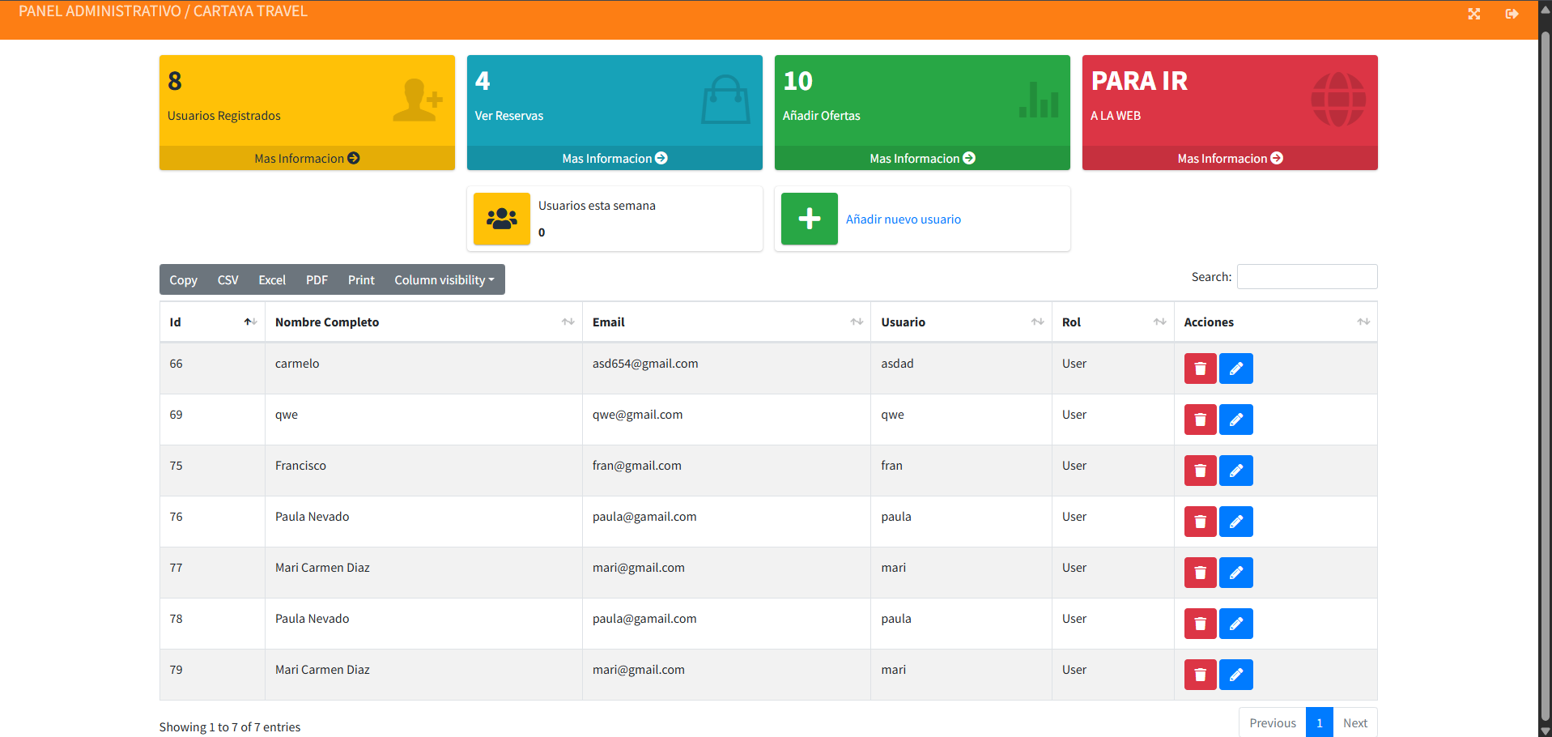This screenshot has height=737, width=1552.
Task: Go to Previous page of table
Action: pyautogui.click(x=1273, y=722)
